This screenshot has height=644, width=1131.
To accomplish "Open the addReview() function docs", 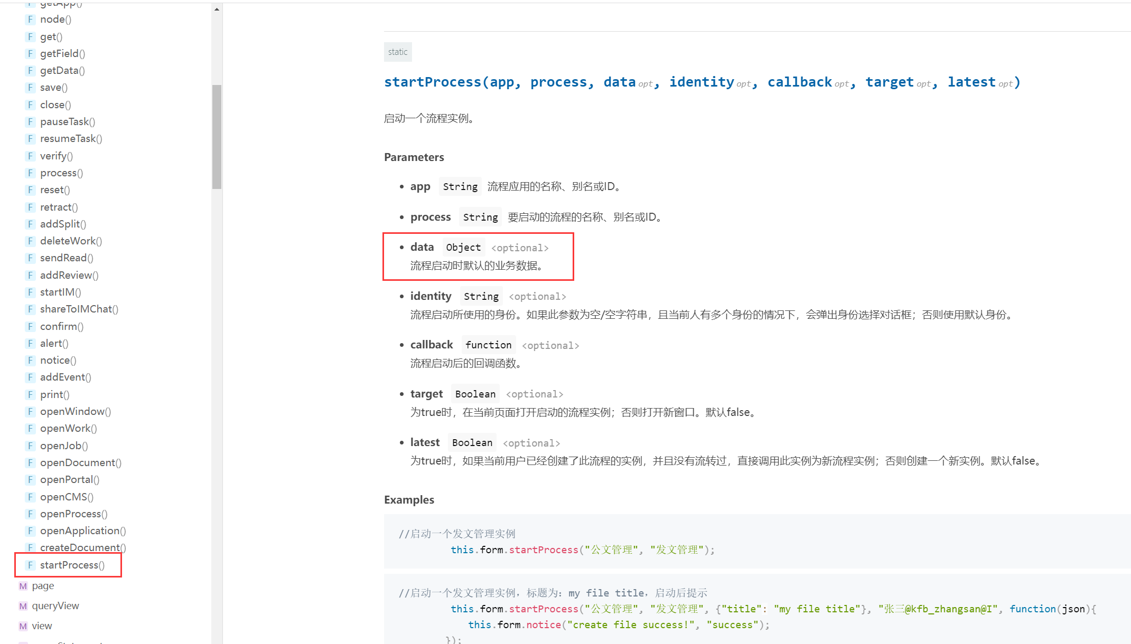I will pyautogui.click(x=69, y=275).
